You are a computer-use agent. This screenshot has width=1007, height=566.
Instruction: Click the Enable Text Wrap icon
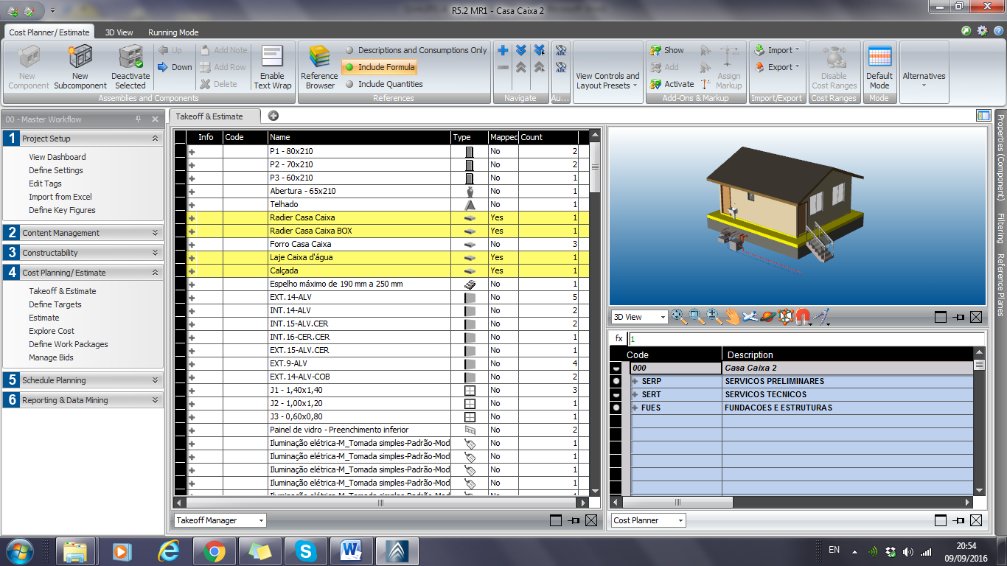(x=272, y=57)
